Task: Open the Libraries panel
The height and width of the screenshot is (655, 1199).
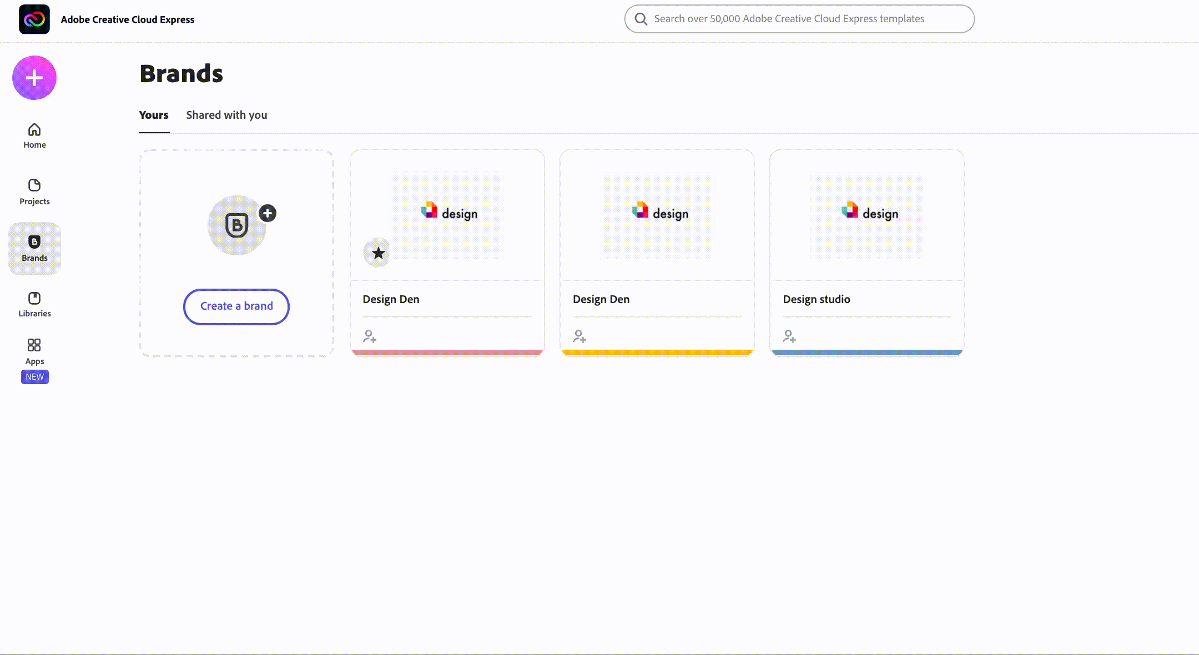Action: pyautogui.click(x=34, y=303)
